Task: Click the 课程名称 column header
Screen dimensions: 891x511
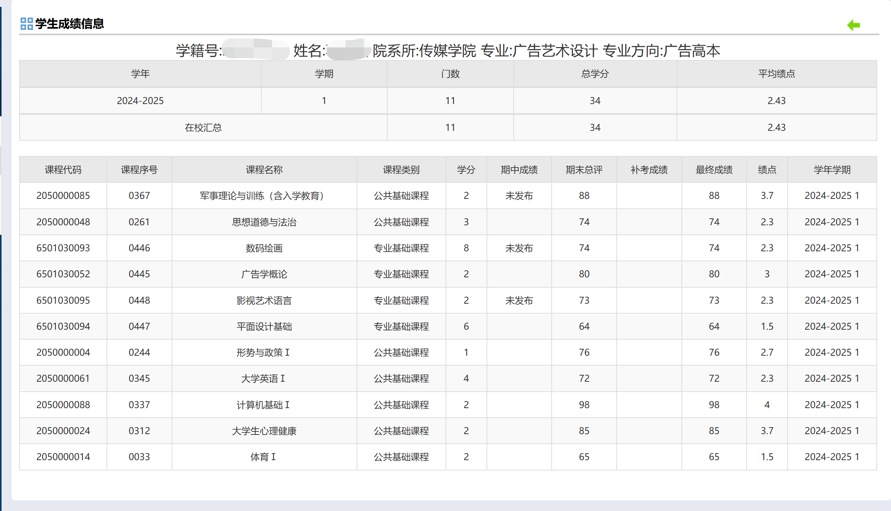Action: pos(264,169)
